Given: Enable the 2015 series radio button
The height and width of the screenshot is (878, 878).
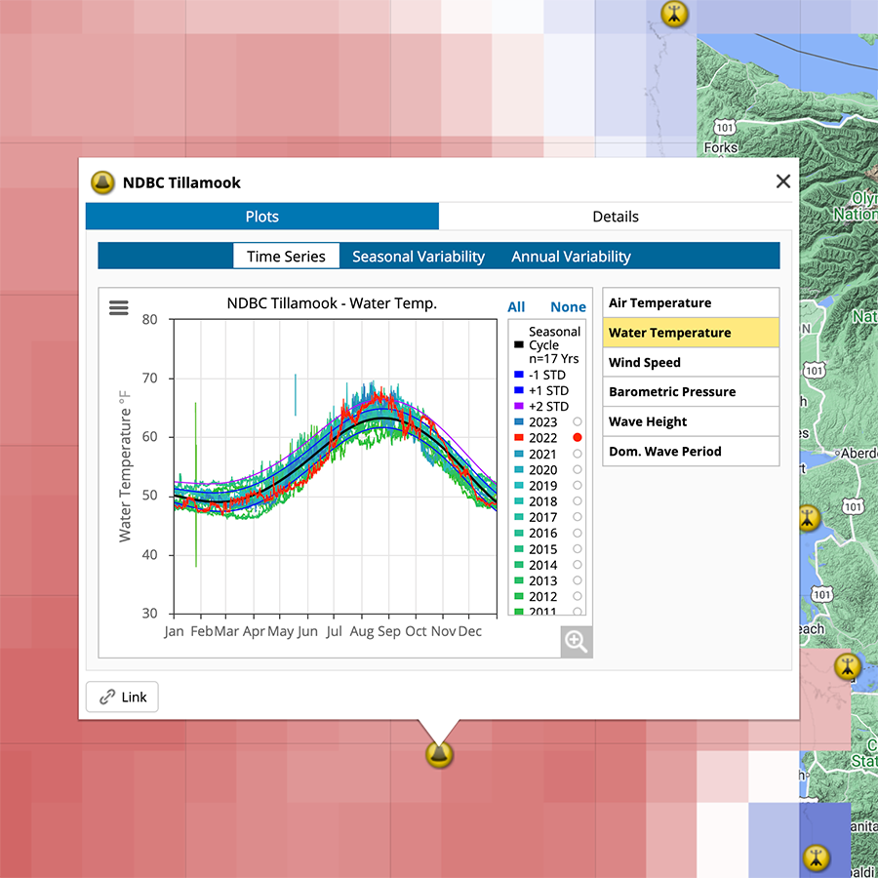Looking at the screenshot, I should (x=578, y=549).
